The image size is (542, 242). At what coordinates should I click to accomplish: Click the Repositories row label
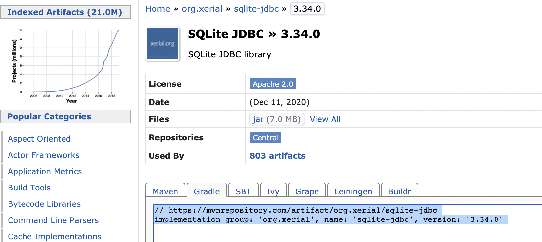coord(176,137)
